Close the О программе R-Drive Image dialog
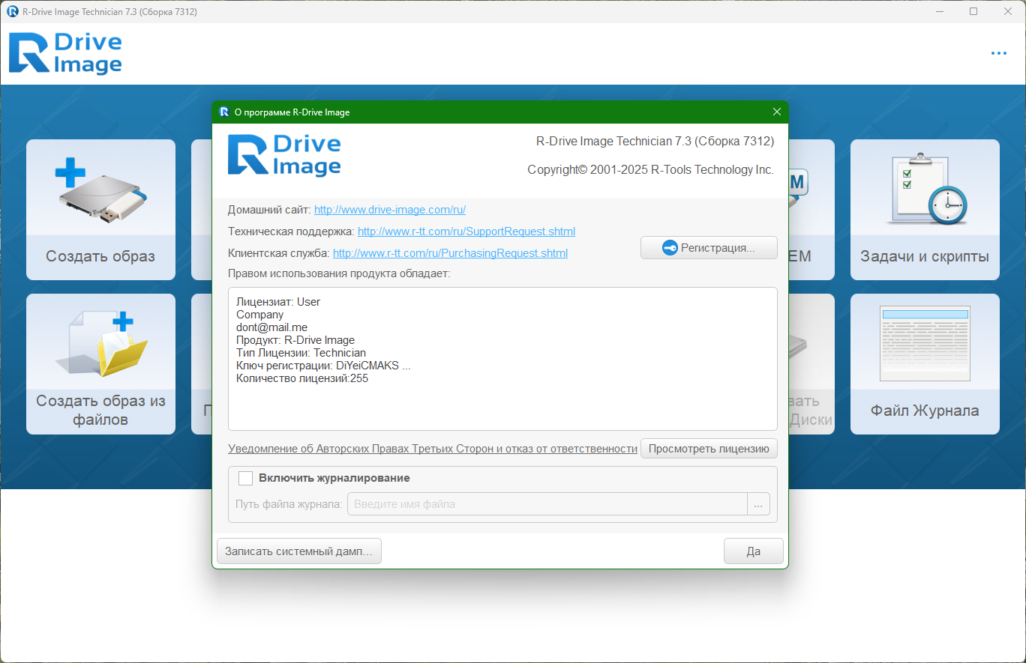Screen dimensions: 1026x663 (x=777, y=112)
